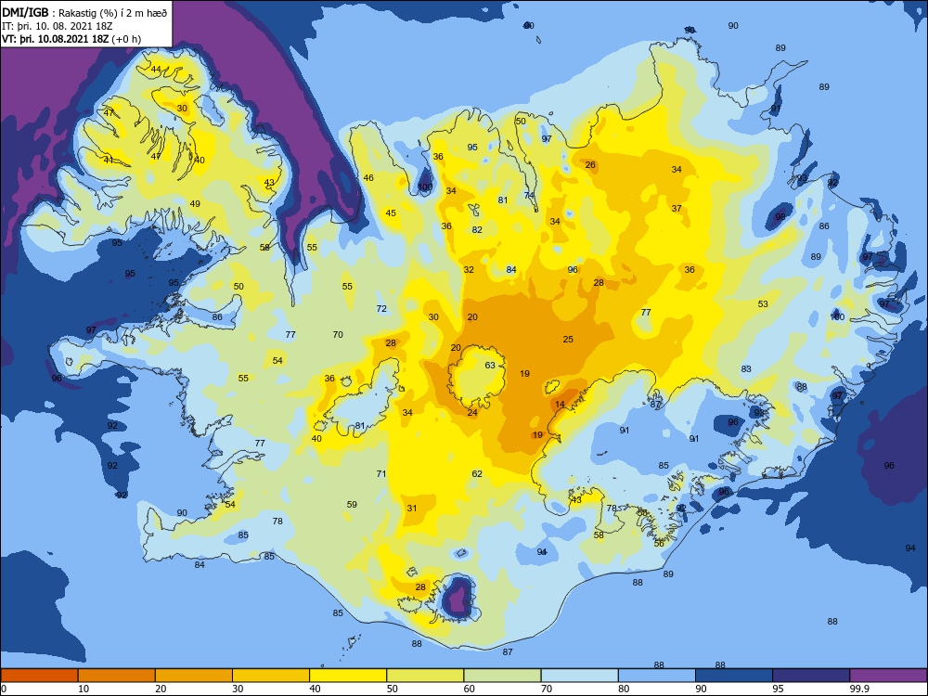Screen dimensions: 928x696
Task: Click the 99.9 label on the color scale
Action: 858,689
